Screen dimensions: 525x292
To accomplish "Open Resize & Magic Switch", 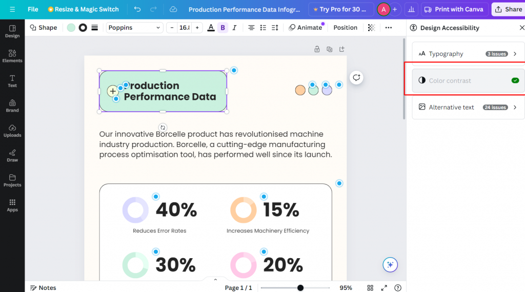I will pos(84,9).
